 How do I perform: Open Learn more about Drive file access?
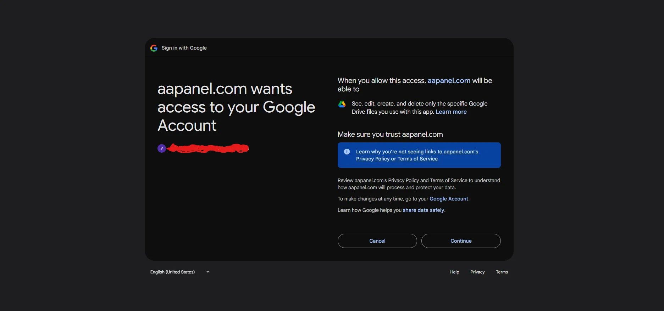[x=451, y=112]
